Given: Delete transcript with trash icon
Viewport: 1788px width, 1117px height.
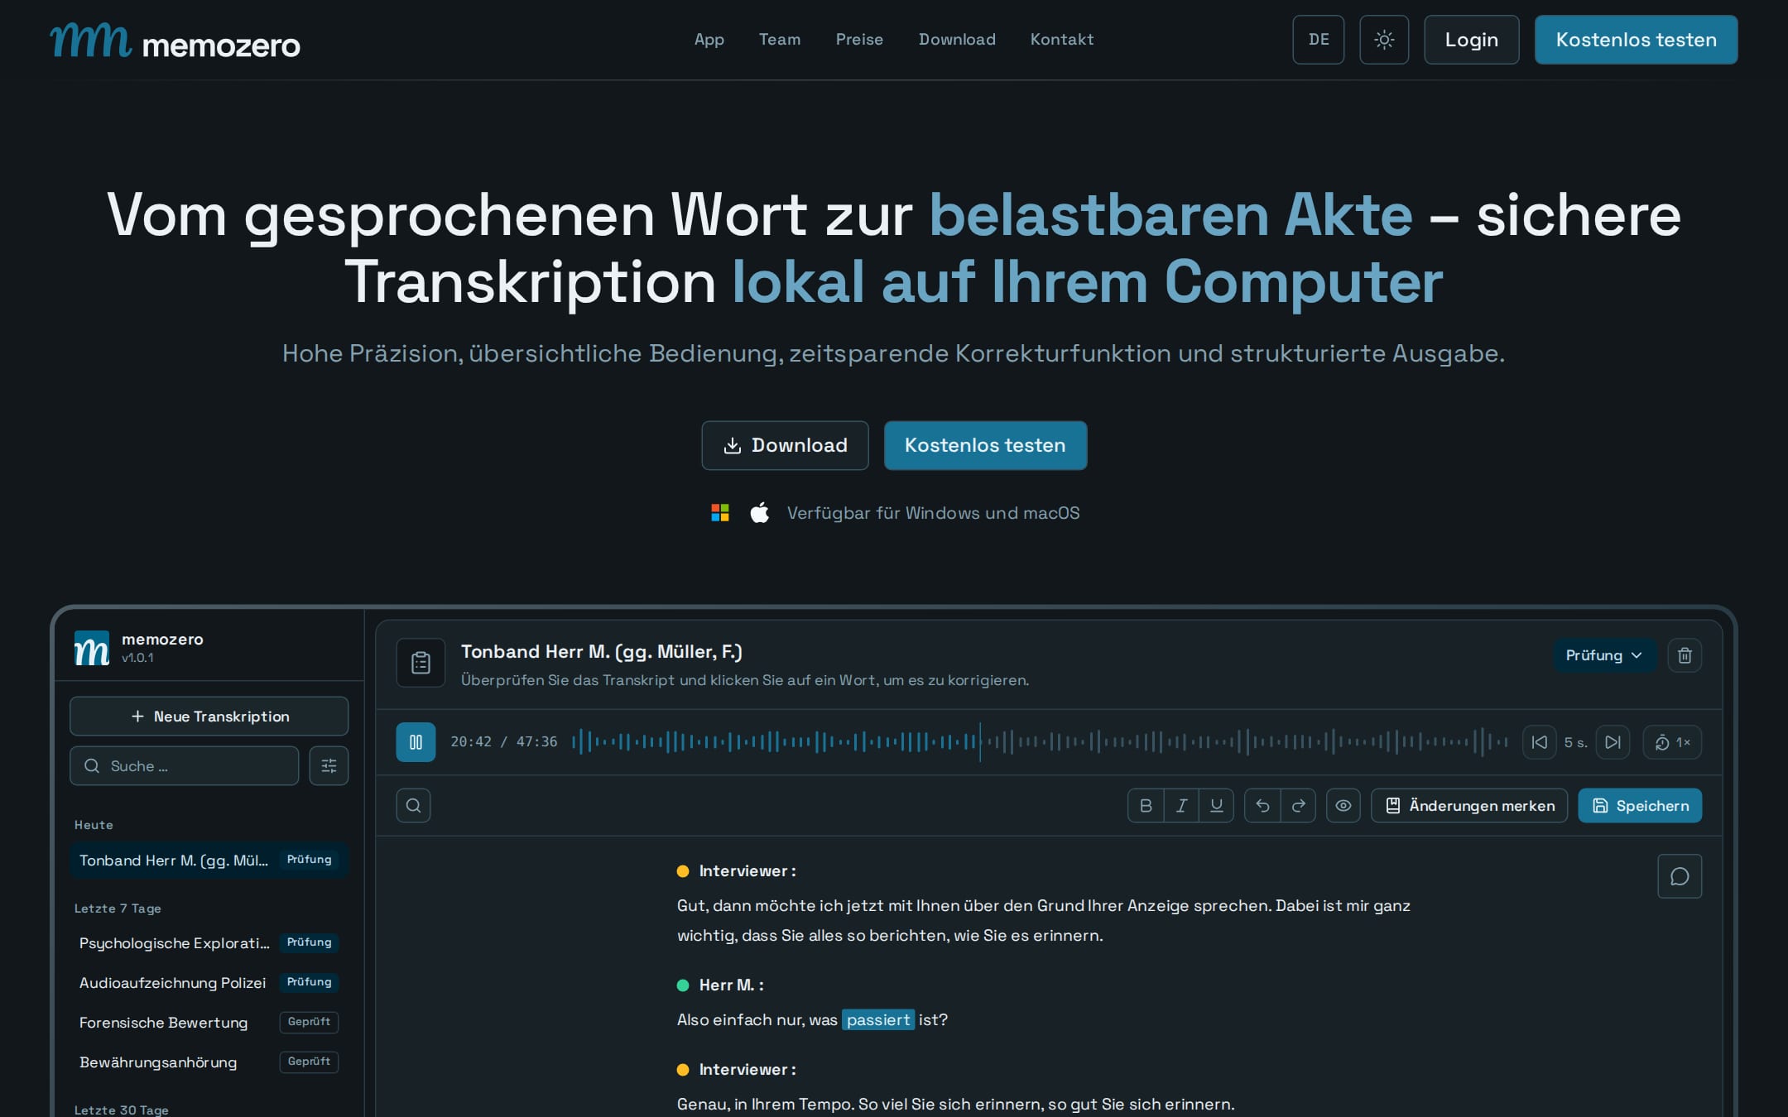Looking at the screenshot, I should 1685,655.
